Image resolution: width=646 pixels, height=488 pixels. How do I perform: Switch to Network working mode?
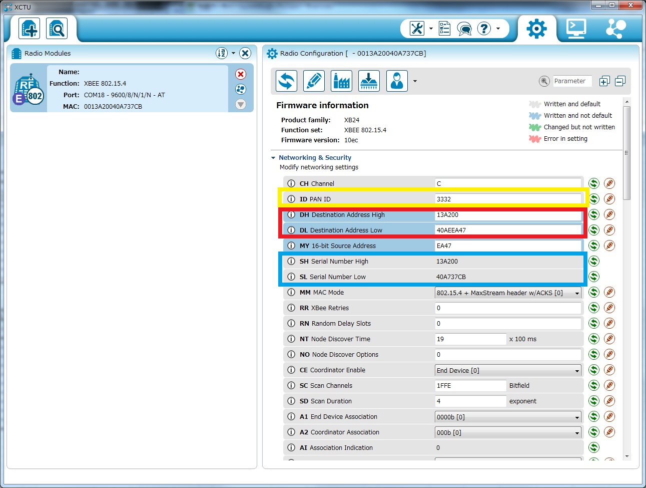click(615, 29)
